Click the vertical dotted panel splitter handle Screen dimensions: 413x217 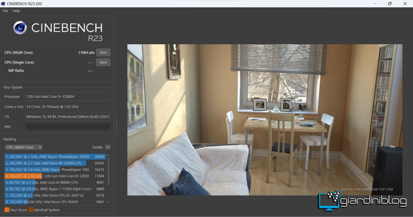[x=116, y=125]
